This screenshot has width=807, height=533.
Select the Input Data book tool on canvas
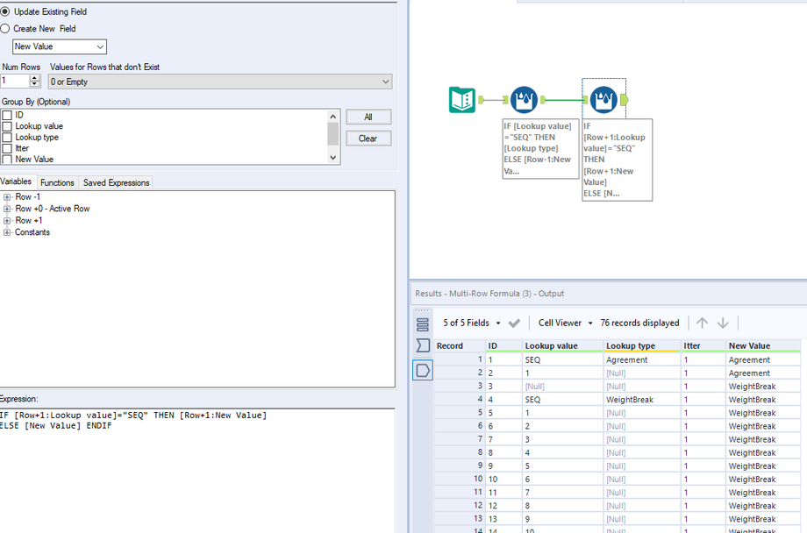click(x=461, y=99)
